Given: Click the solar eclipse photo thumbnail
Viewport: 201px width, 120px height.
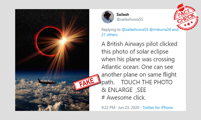Looking at the screenshot, I should click(52, 60).
